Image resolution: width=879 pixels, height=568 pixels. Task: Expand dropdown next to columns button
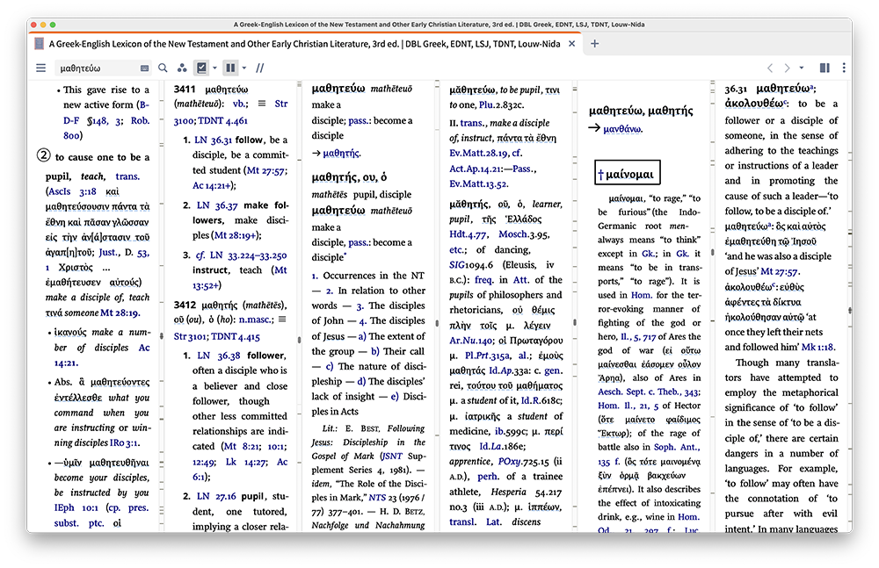click(x=243, y=68)
